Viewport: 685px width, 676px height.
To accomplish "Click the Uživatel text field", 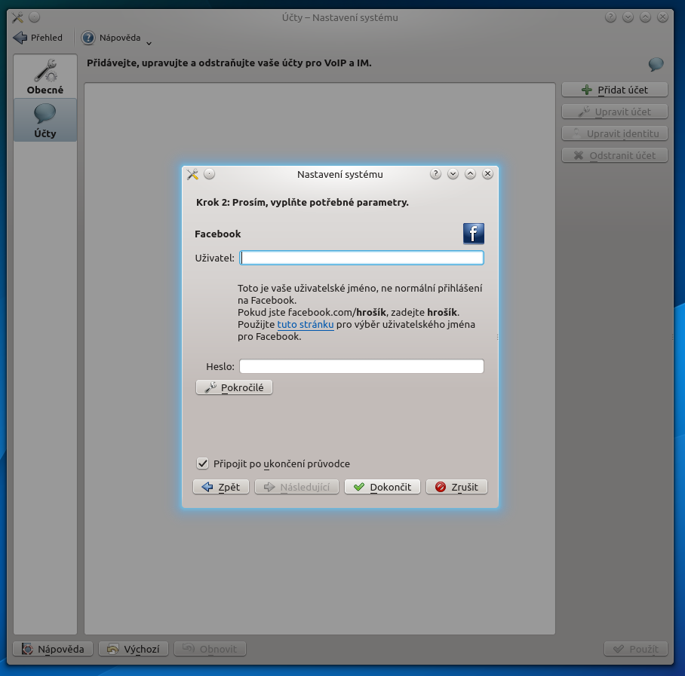I will (x=361, y=258).
